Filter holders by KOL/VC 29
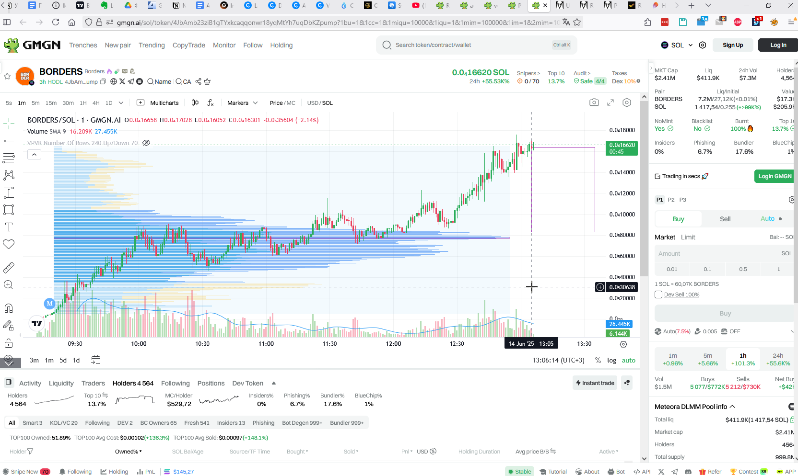The image size is (798, 476). pos(64,423)
